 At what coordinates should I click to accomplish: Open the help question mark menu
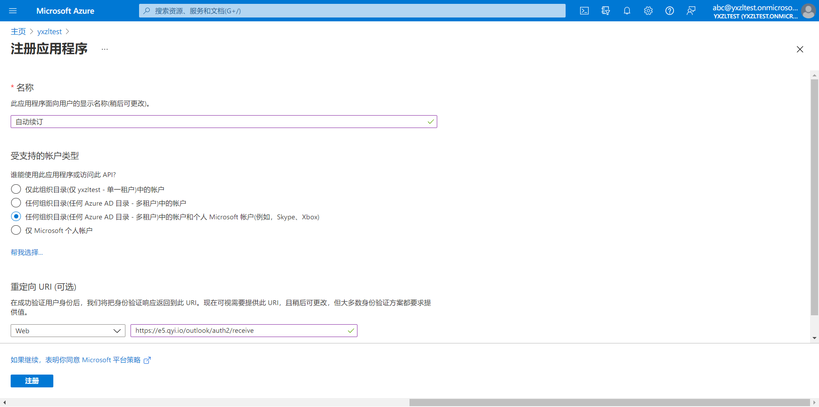(669, 11)
